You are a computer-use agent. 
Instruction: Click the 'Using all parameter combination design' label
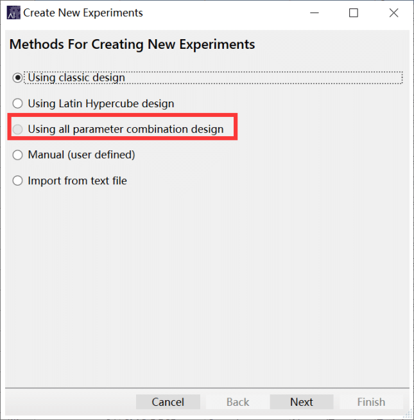[126, 129]
